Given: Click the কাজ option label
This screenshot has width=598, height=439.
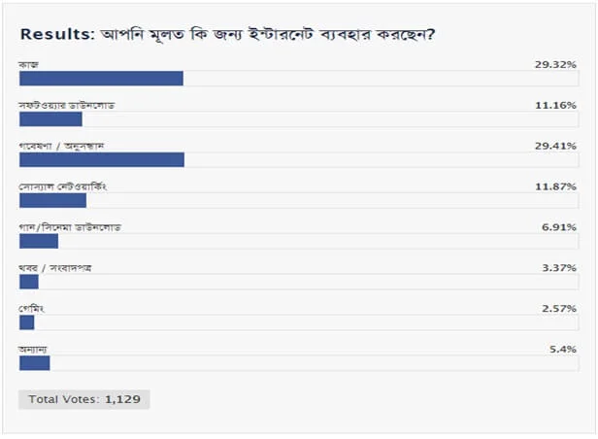Looking at the screenshot, I should point(27,63).
